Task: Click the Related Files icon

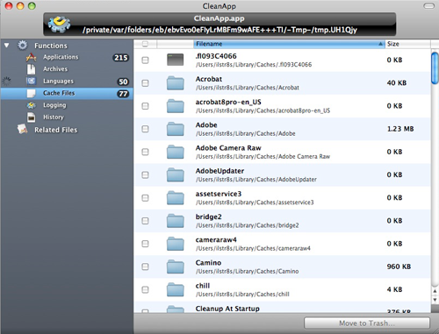Action: click(23, 129)
